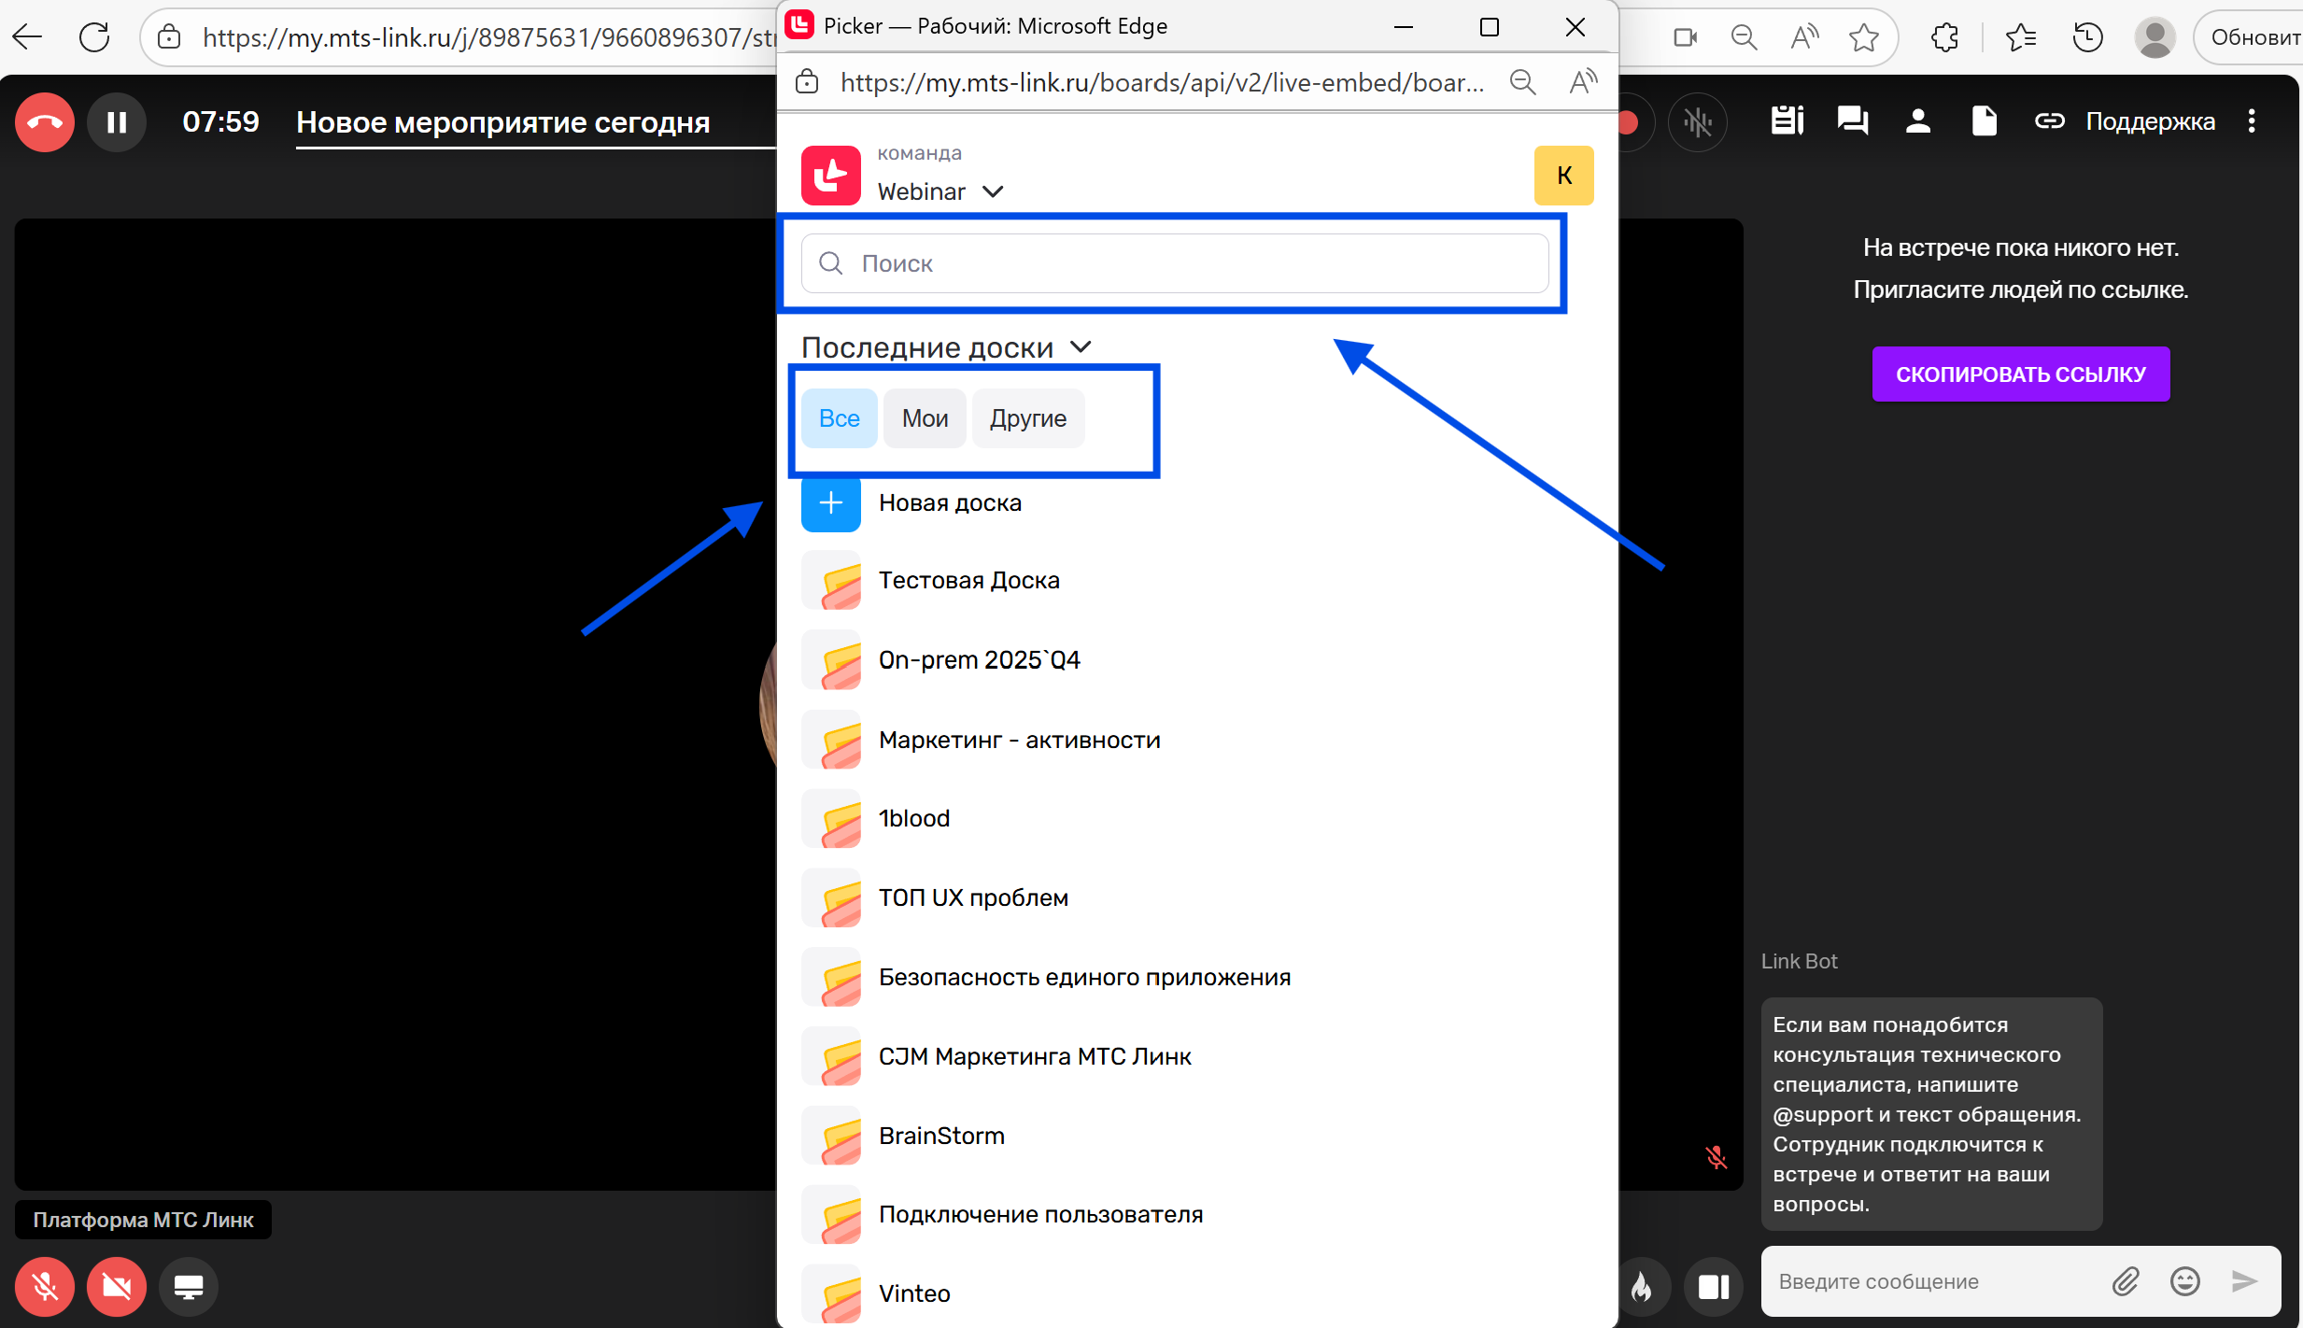
Task: Toggle the screen share button
Action: click(189, 1287)
